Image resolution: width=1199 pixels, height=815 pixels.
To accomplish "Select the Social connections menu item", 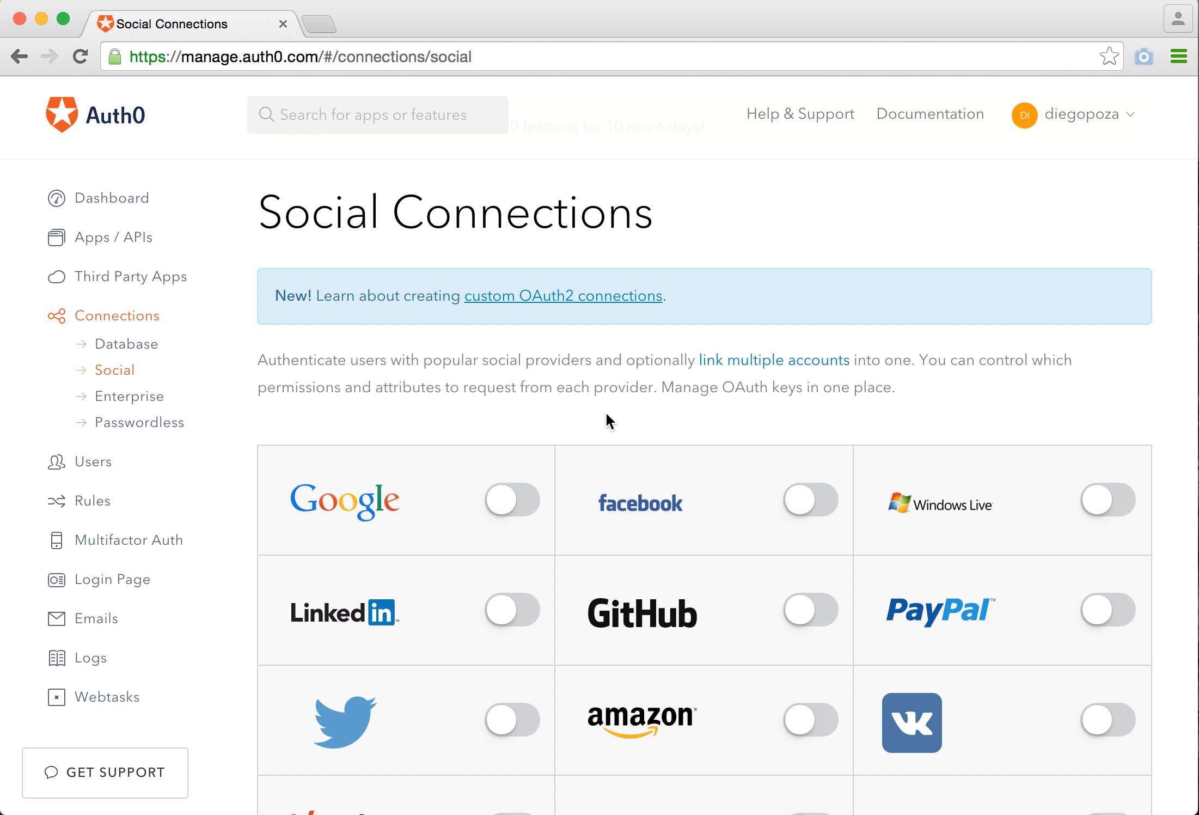I will point(114,370).
